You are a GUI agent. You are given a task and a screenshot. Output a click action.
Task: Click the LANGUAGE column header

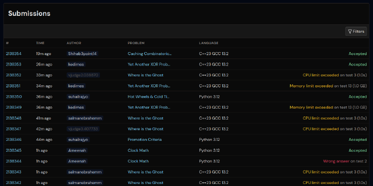click(x=208, y=43)
